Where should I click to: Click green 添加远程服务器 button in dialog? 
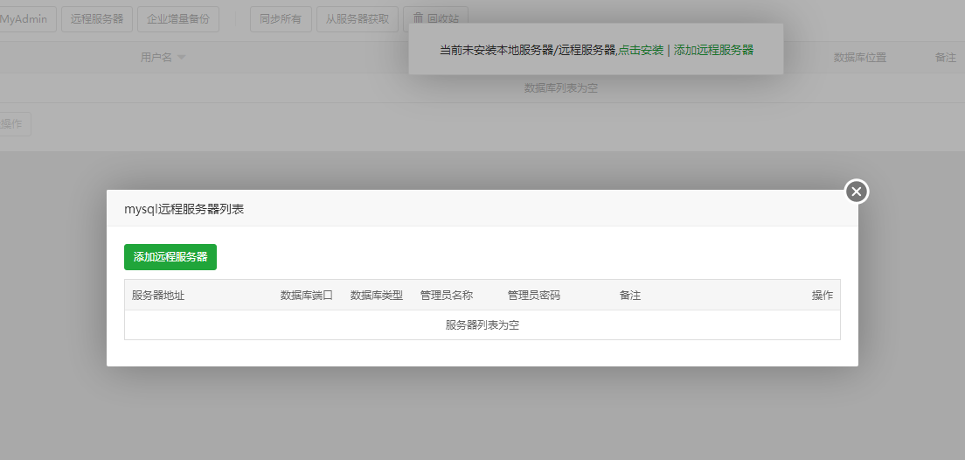tap(170, 257)
